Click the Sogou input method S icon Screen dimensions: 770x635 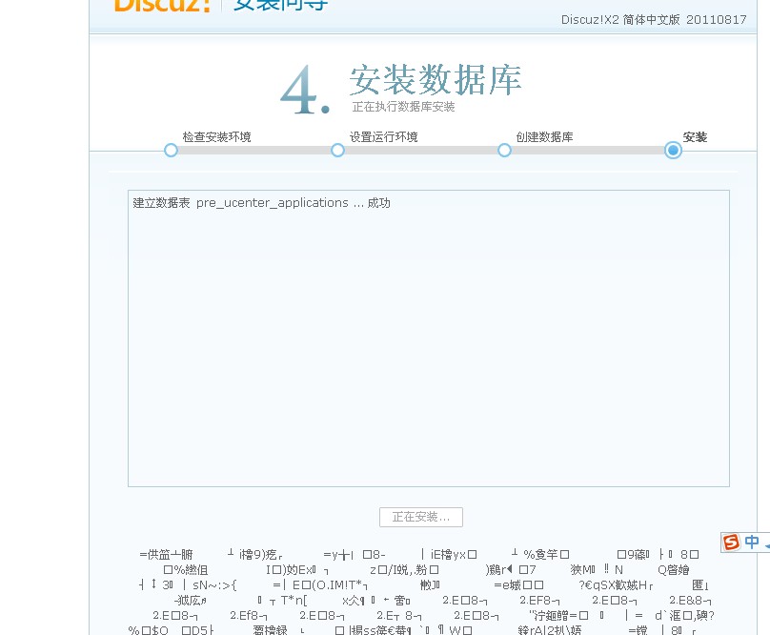(731, 542)
